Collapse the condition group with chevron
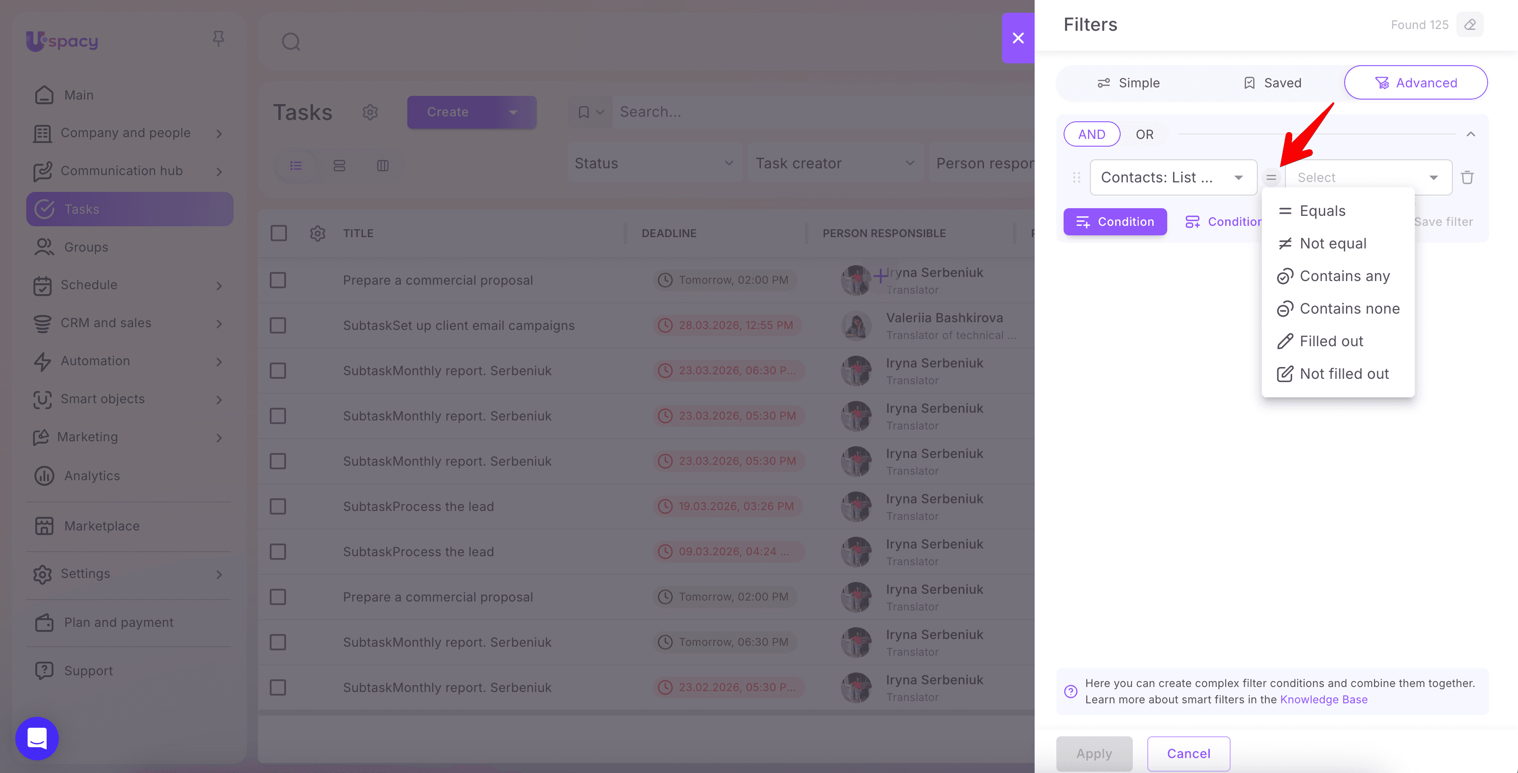 pyautogui.click(x=1470, y=134)
